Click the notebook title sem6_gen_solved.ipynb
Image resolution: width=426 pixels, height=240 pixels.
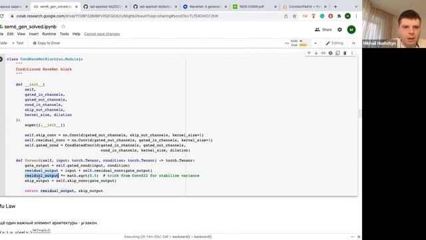pyautogui.click(x=31, y=27)
